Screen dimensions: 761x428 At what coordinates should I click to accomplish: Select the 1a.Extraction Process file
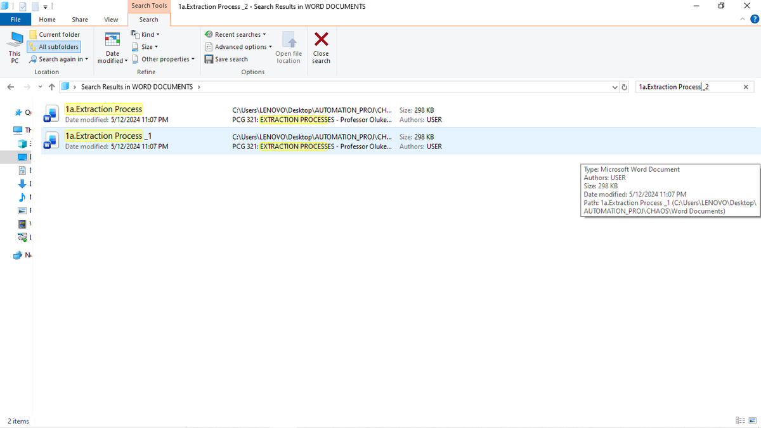click(400, 114)
